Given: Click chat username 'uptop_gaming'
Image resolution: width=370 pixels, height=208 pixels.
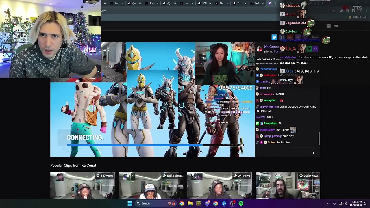Looking at the screenshot, I should point(273,136).
